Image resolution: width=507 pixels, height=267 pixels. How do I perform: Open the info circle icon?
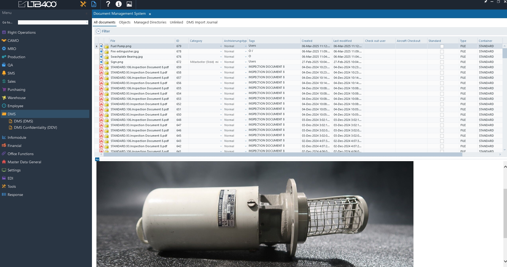(119, 4)
